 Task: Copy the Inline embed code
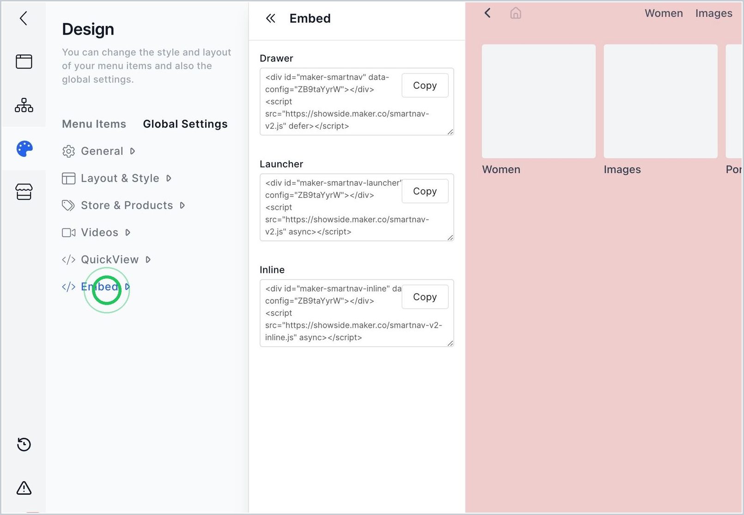coord(425,297)
